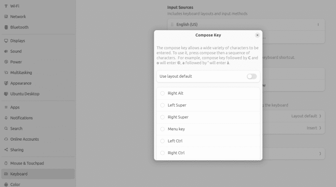336x187 pixels.
Task: Click the Color icon in sidebar
Action: (x=6, y=184)
